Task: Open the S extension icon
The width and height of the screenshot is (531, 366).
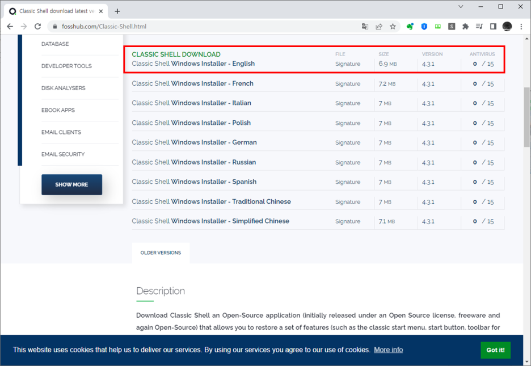Action: (x=452, y=27)
